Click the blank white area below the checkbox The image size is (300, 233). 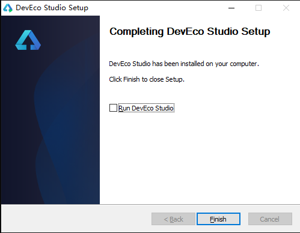click(200, 158)
